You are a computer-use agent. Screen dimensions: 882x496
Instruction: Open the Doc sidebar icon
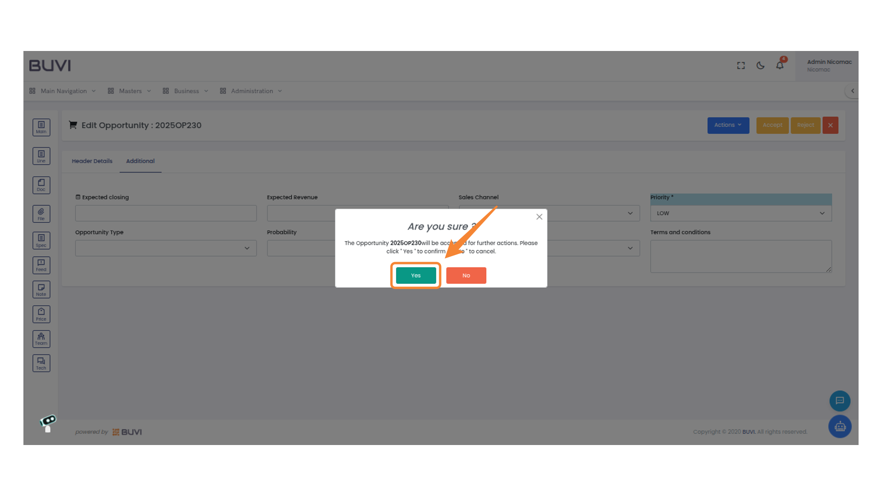(41, 185)
